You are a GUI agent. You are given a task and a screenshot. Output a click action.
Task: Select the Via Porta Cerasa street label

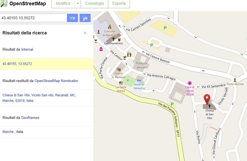(103, 68)
